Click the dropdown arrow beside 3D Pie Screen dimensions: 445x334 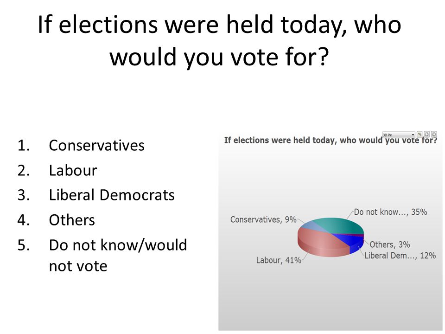click(413, 135)
